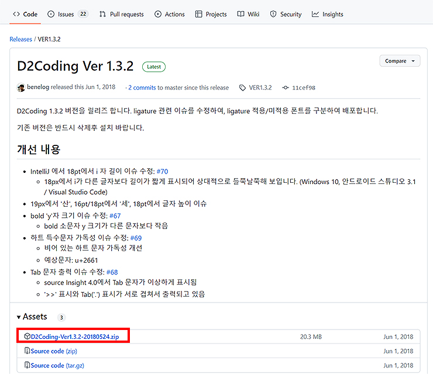The width and height of the screenshot is (433, 375).
Task: Click the D2Coding Ver 1.3.2 title
Action: coord(75,66)
